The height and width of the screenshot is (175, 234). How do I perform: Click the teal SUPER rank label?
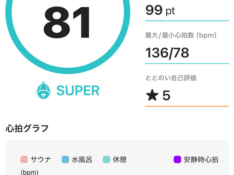[x=78, y=91]
